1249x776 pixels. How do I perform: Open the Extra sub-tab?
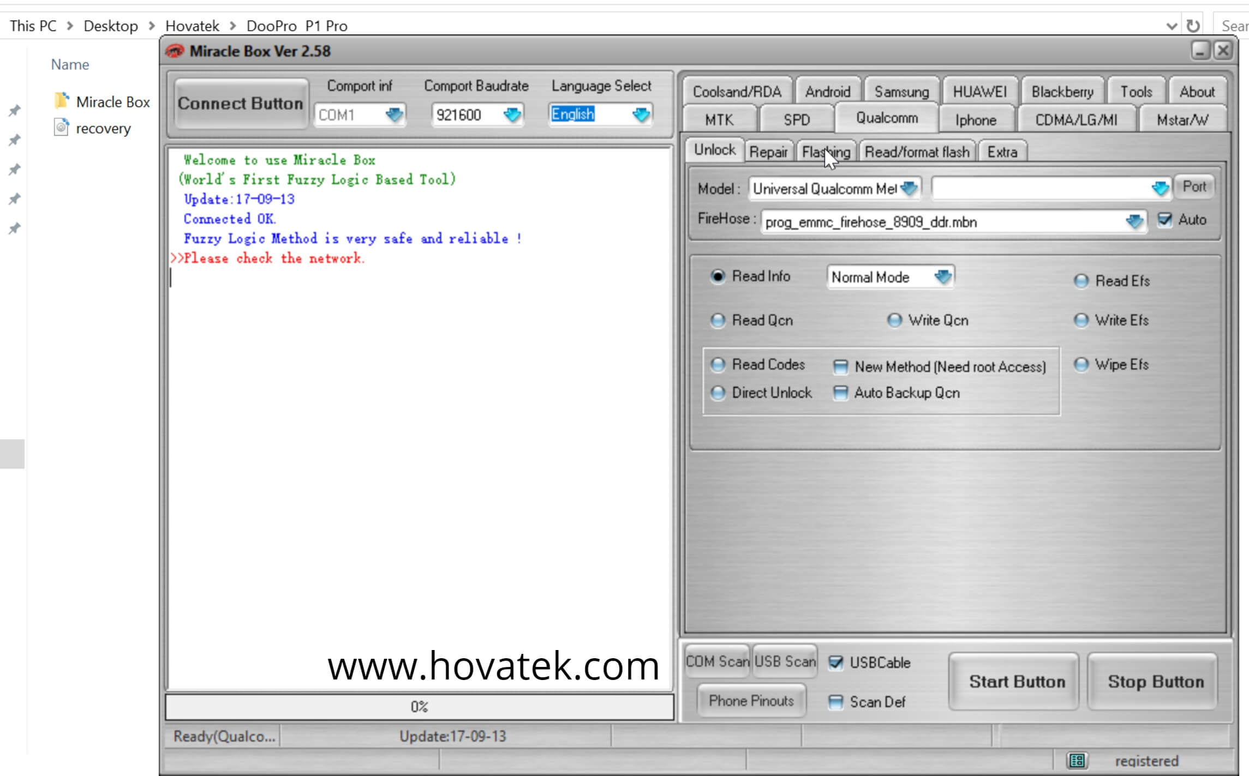tap(1002, 152)
